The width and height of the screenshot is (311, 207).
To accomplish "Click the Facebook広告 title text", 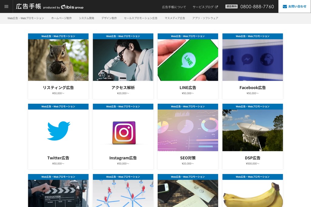I will coord(253,88).
